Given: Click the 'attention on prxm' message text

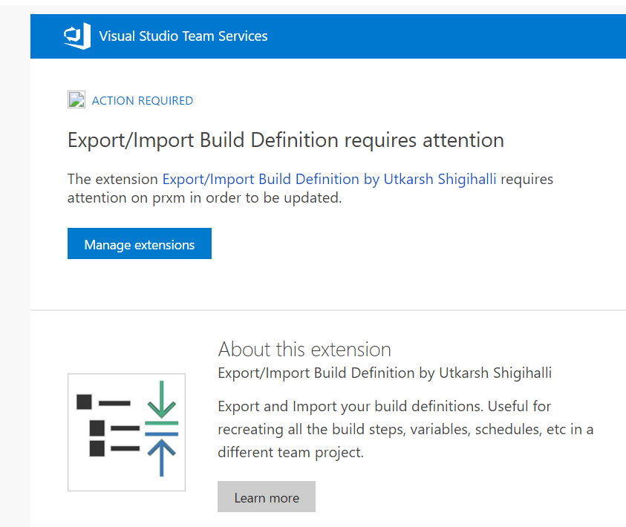Looking at the screenshot, I should pos(204,197).
